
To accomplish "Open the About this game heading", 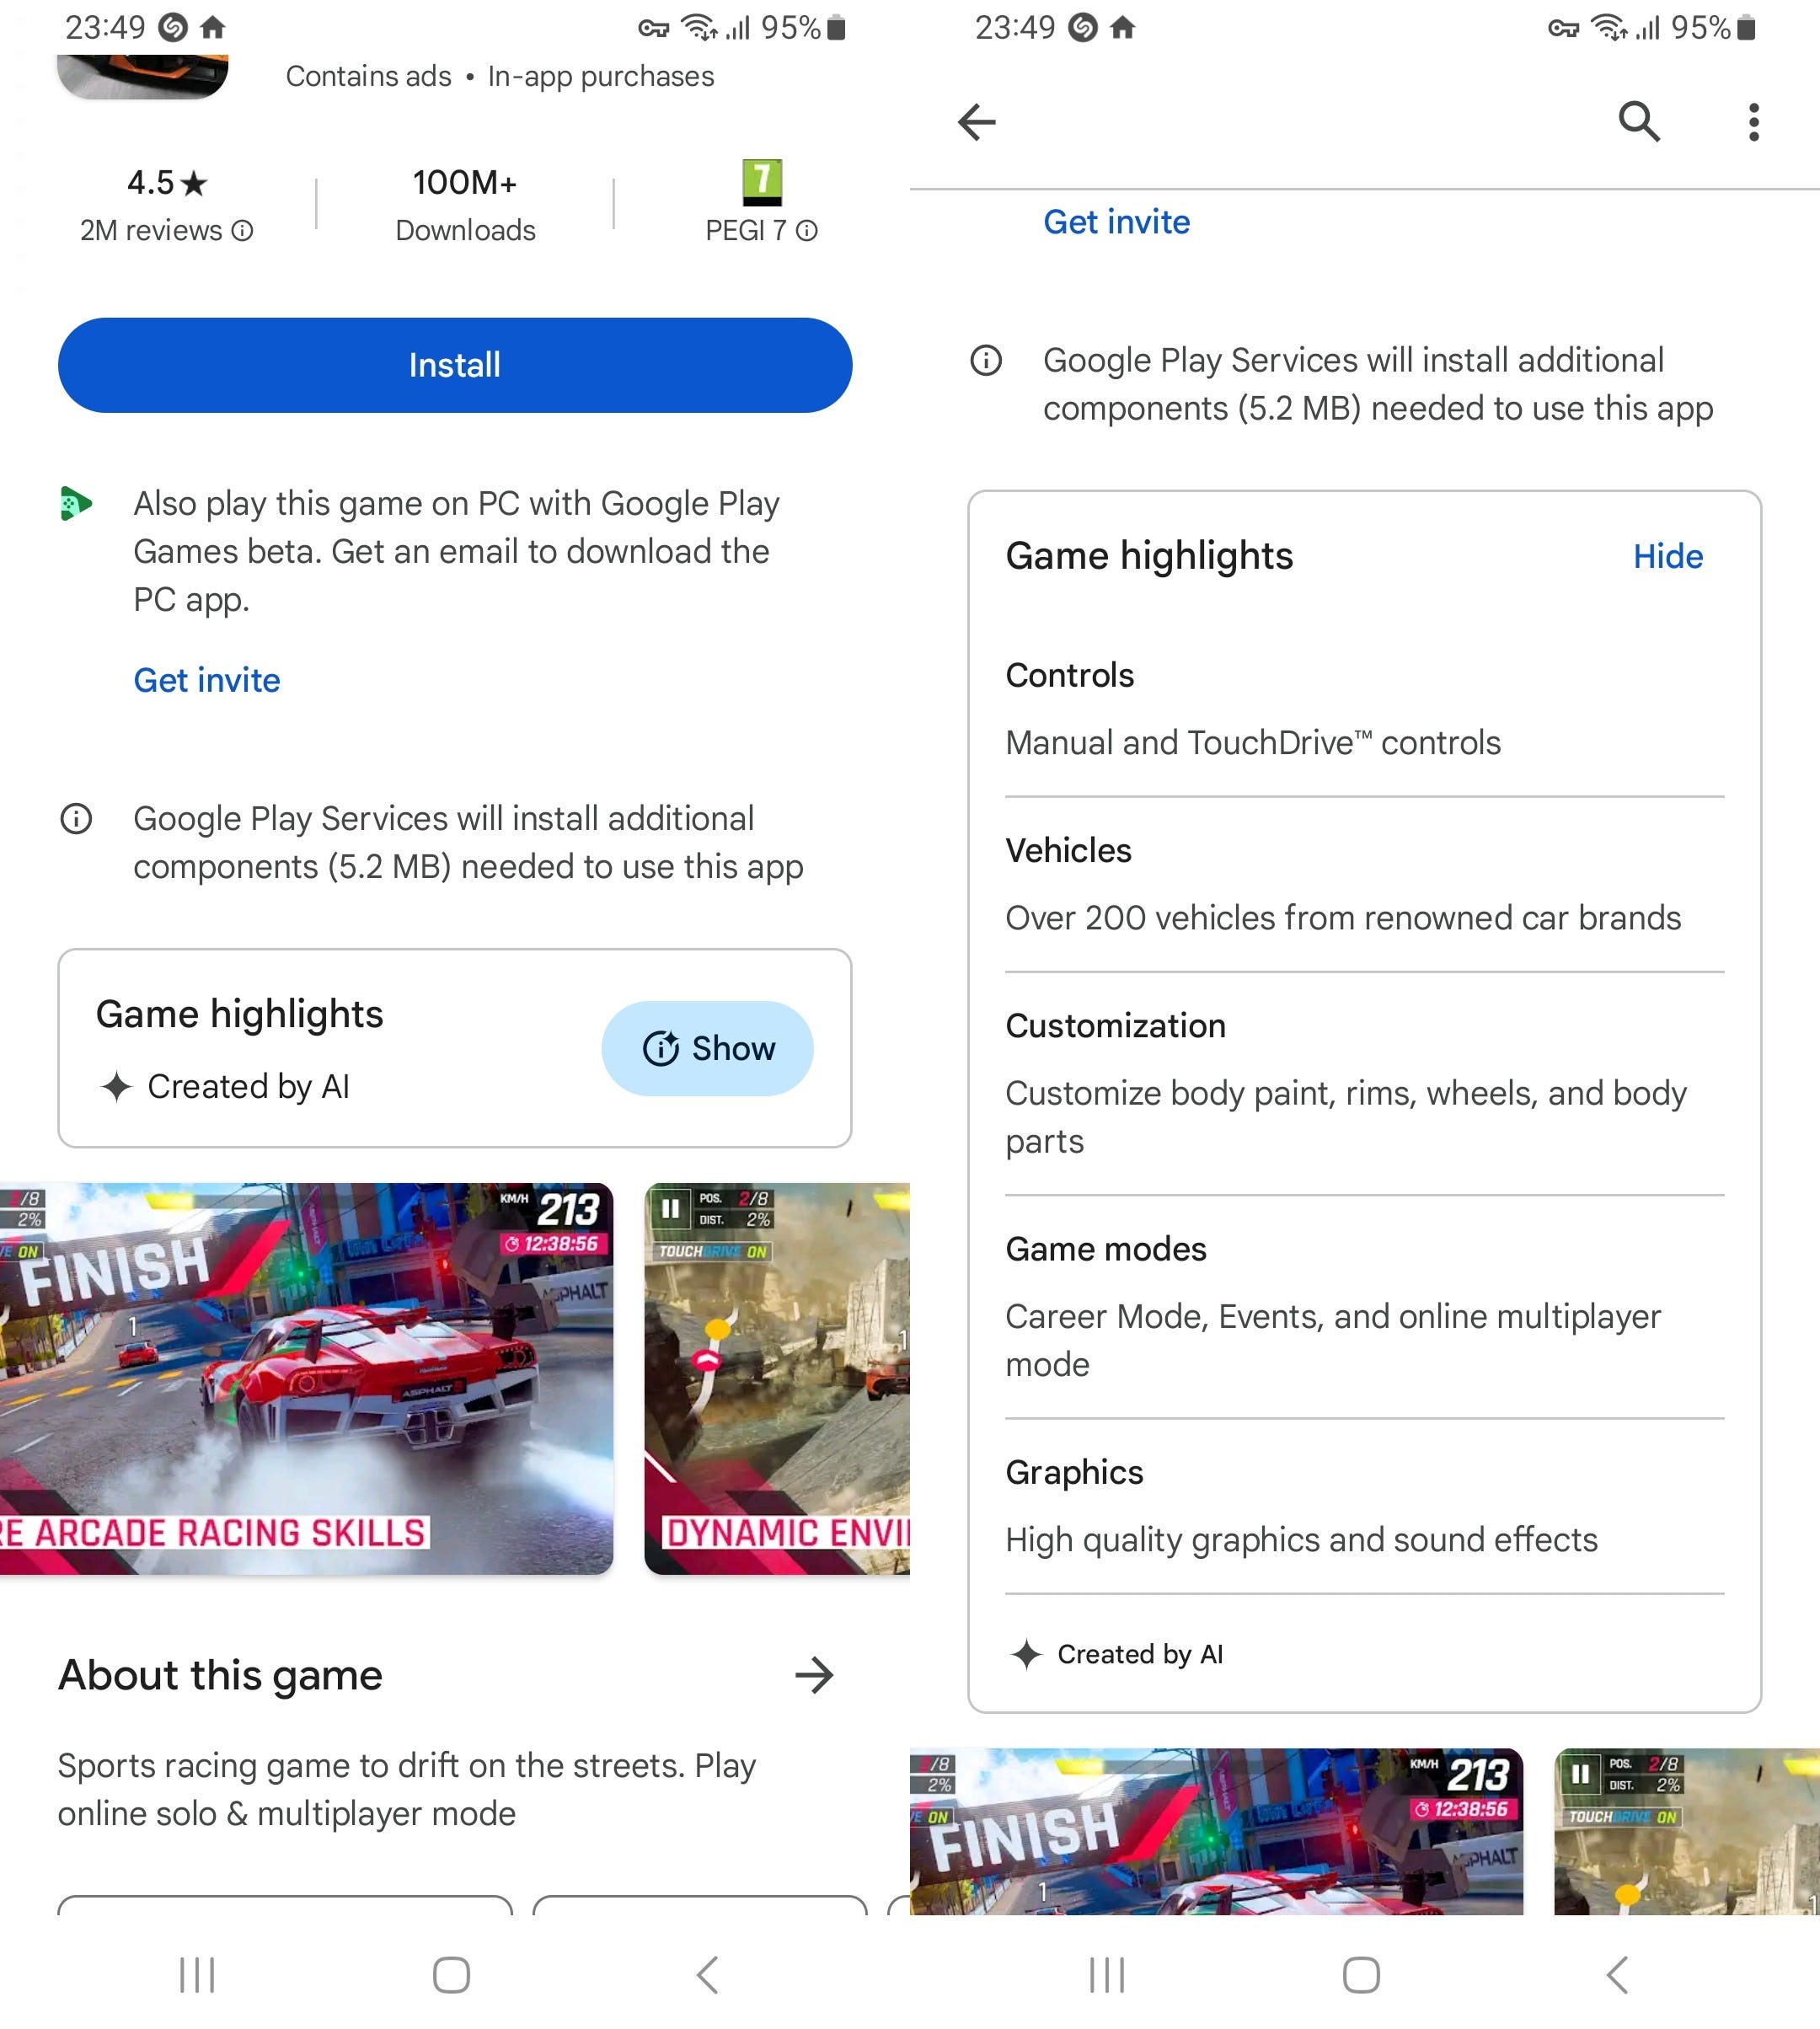I will [x=220, y=1675].
